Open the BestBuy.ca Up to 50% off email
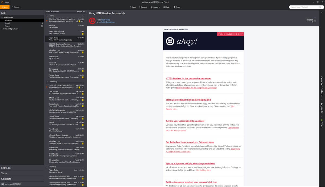325x187 pixels. (65, 57)
